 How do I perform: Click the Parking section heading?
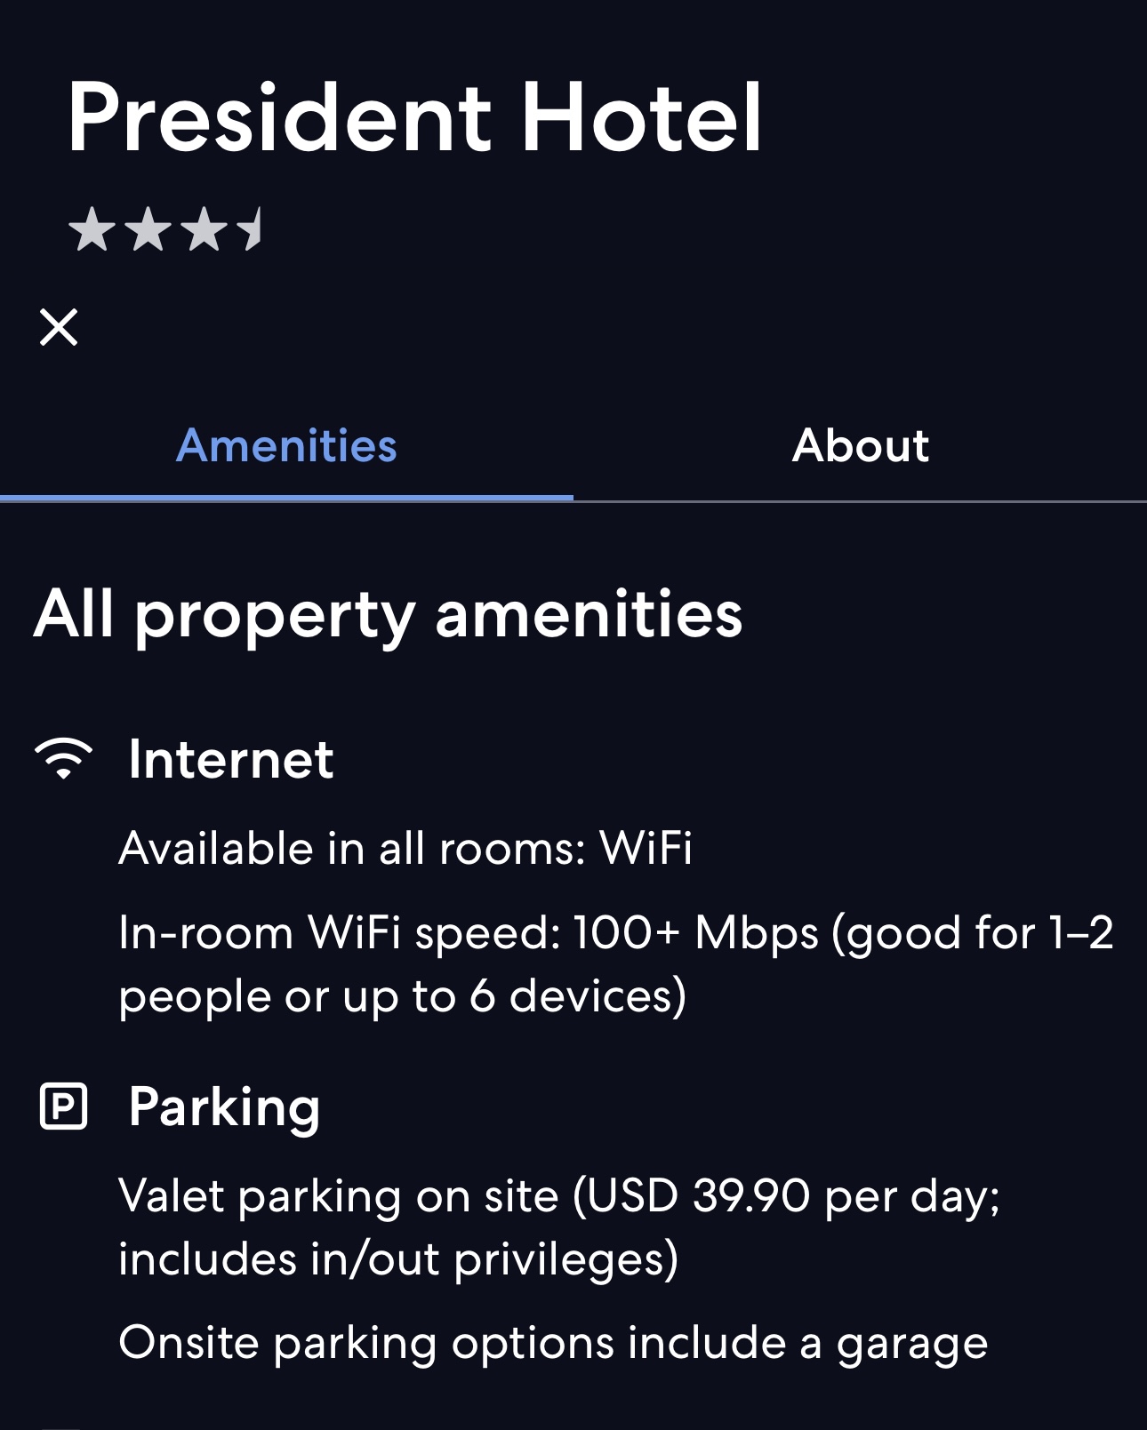pyautogui.click(x=224, y=1106)
